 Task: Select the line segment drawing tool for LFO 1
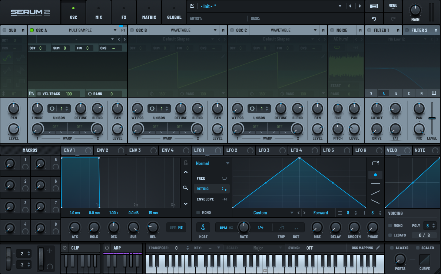click(x=375, y=192)
